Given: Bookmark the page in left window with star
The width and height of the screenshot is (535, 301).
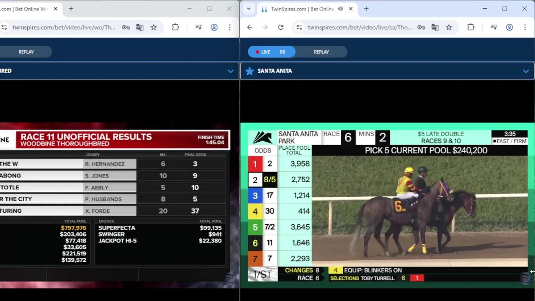Looking at the screenshot, I should coord(154,28).
